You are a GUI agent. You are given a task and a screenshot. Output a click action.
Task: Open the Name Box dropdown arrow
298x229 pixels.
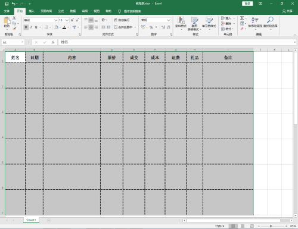tap(22, 42)
